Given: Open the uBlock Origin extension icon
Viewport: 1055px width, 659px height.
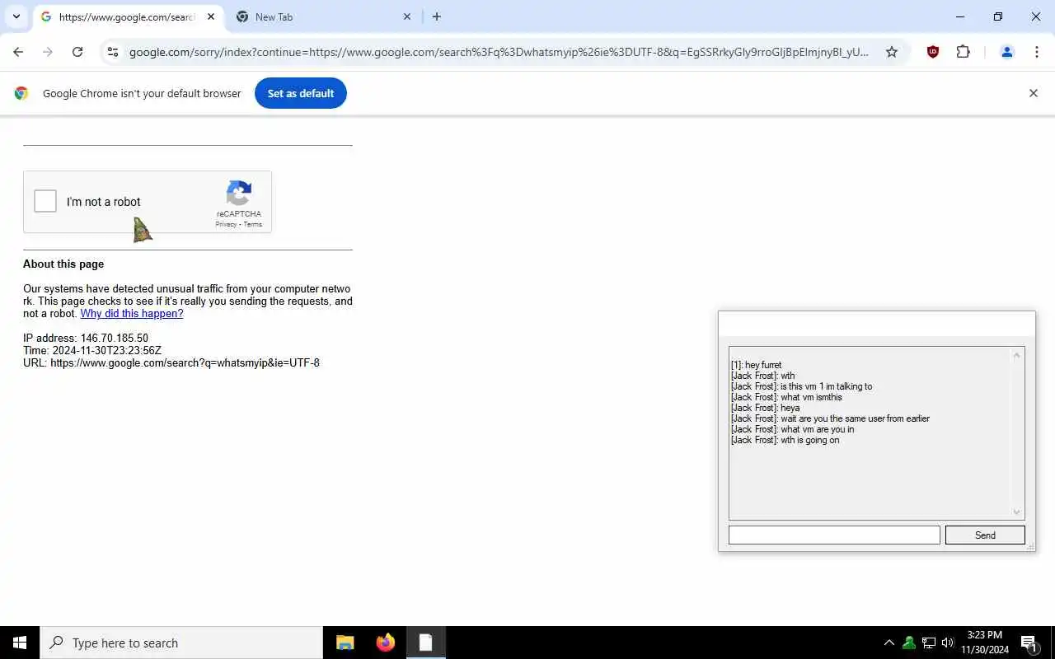Looking at the screenshot, I should tap(933, 52).
